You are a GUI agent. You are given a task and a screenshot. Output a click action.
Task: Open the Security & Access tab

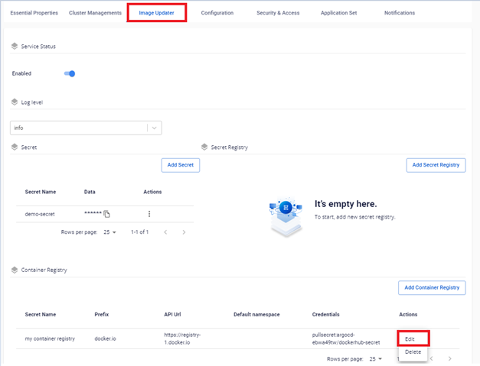278,13
